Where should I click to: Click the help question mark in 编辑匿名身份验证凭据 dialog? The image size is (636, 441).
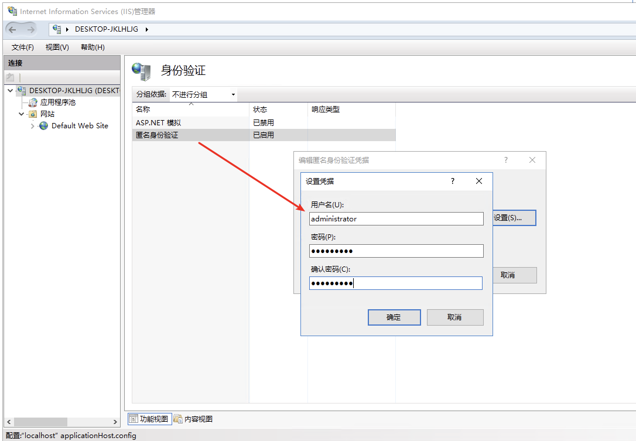[506, 160]
